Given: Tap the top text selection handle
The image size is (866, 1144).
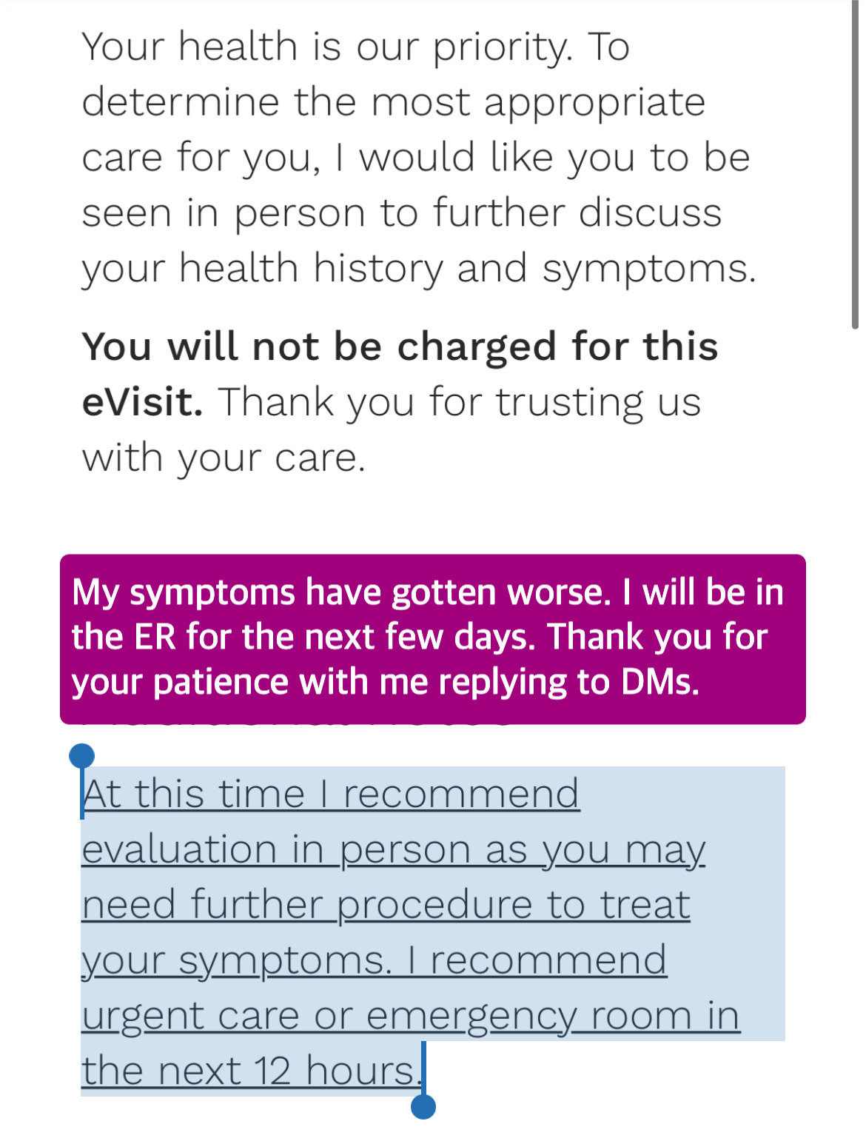Looking at the screenshot, I should (x=81, y=757).
